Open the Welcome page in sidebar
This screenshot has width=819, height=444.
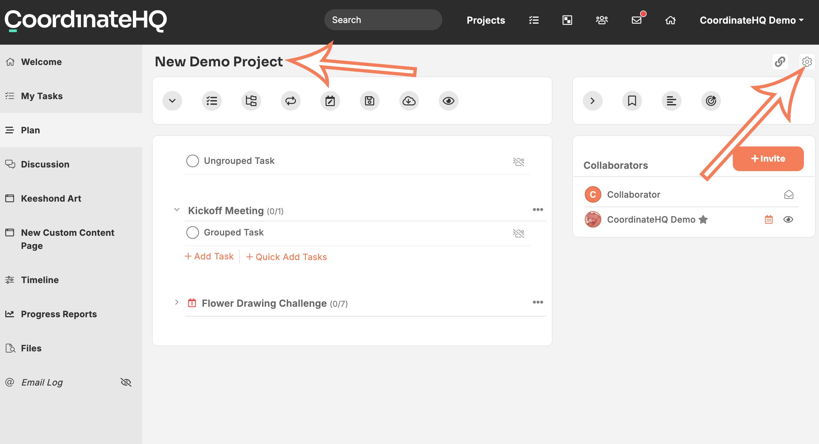click(71, 62)
